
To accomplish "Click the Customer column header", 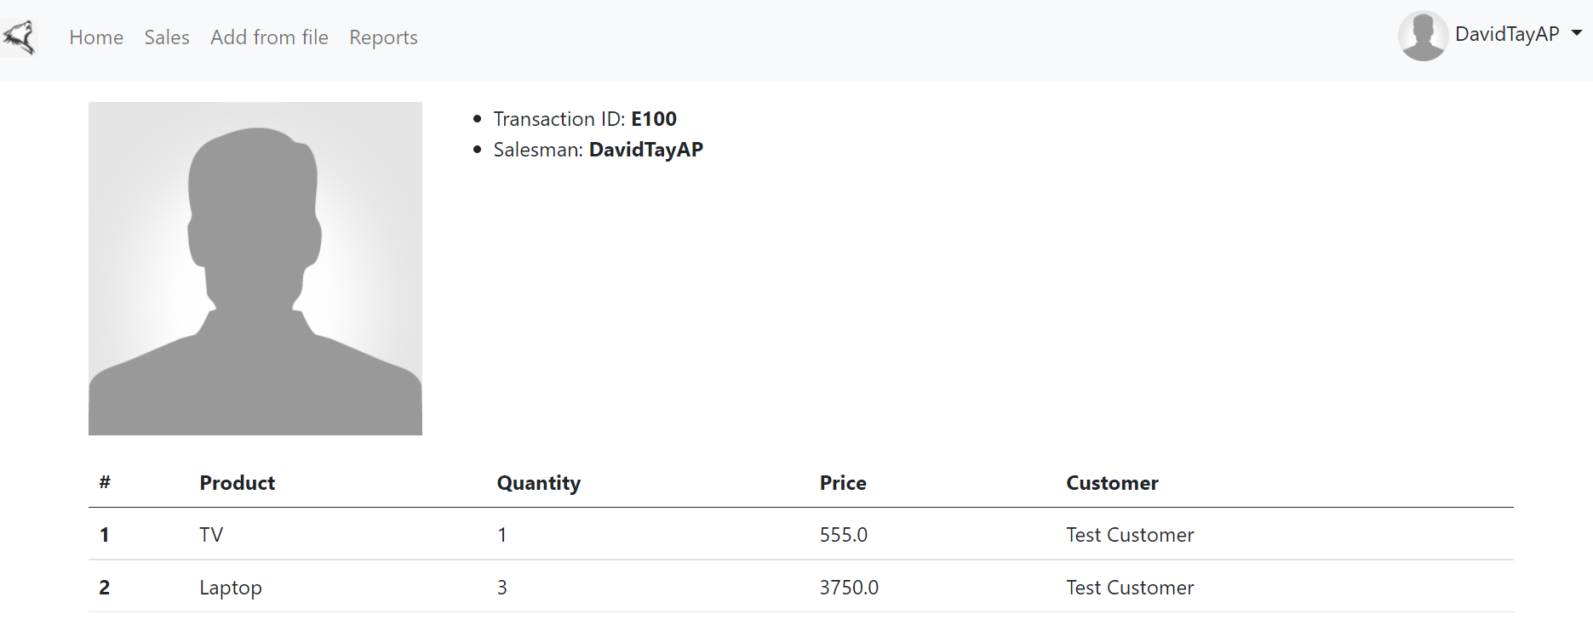I will [1111, 483].
